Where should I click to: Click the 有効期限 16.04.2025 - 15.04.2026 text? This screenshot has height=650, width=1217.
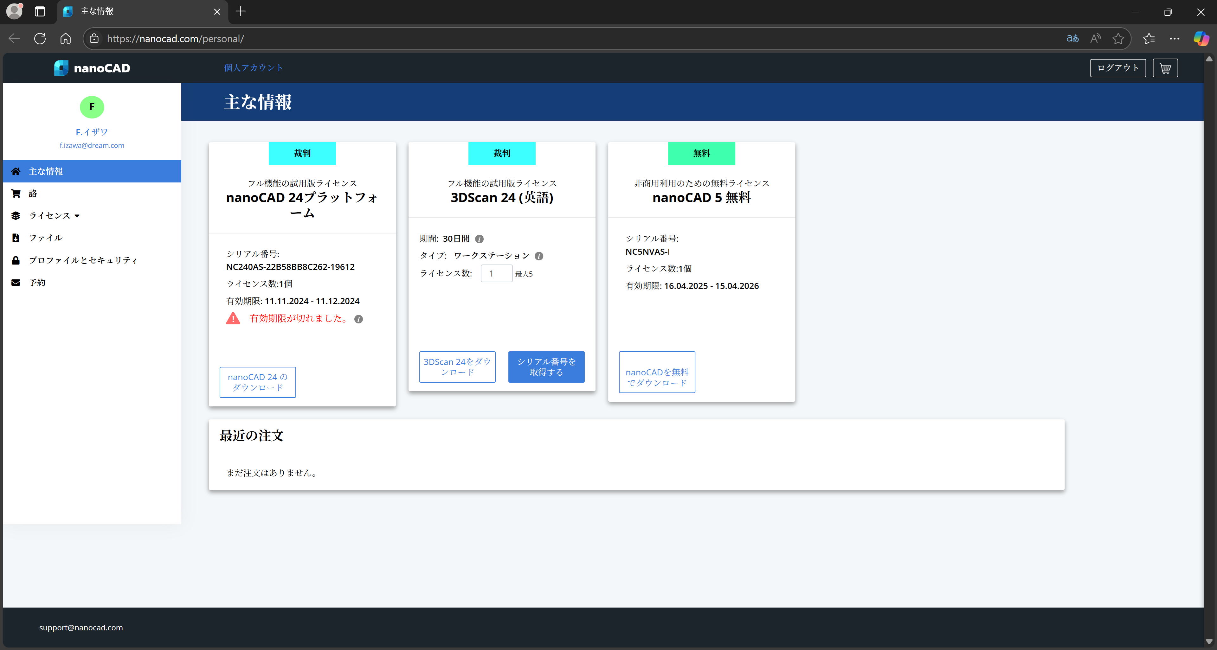pyautogui.click(x=692, y=286)
